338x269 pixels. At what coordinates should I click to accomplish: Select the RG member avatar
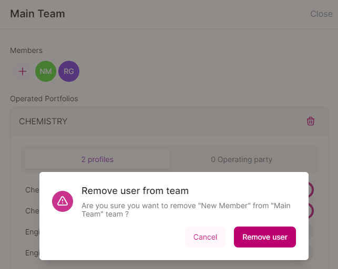click(x=69, y=71)
